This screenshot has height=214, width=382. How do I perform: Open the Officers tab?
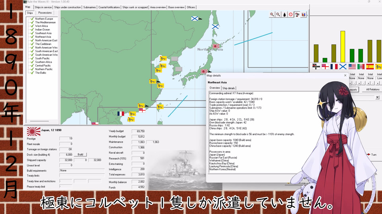pyautogui.click(x=191, y=7)
